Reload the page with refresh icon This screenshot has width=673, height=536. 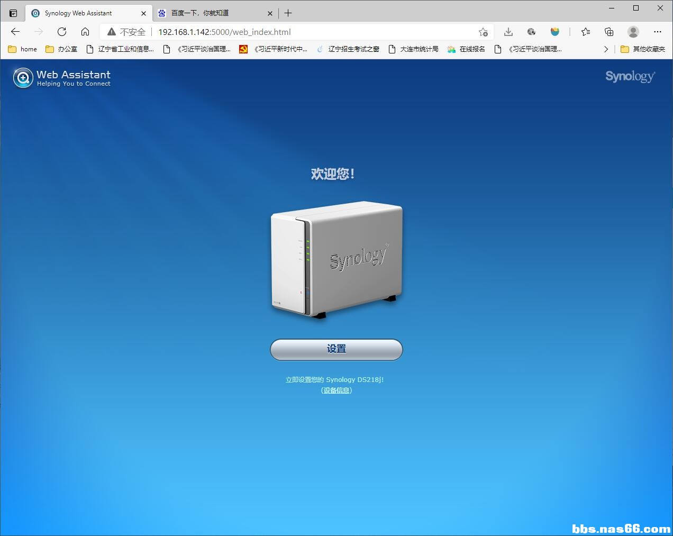tap(62, 32)
